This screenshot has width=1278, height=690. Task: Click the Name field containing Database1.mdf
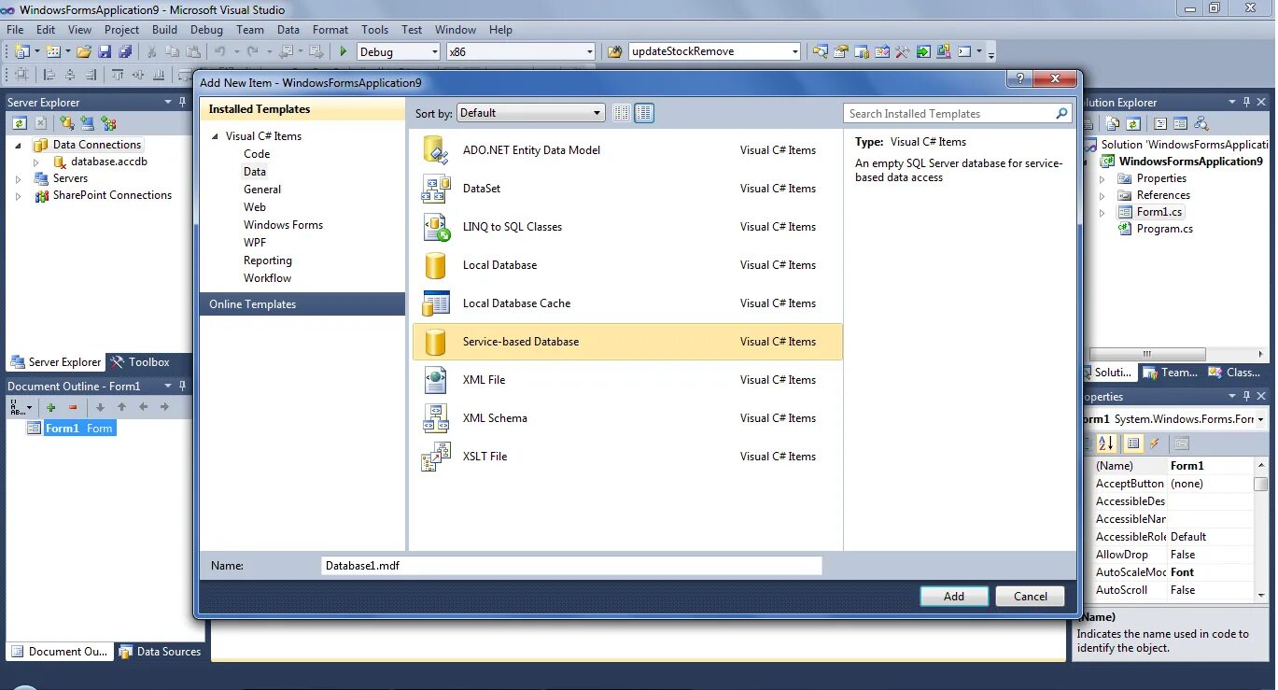click(x=571, y=566)
